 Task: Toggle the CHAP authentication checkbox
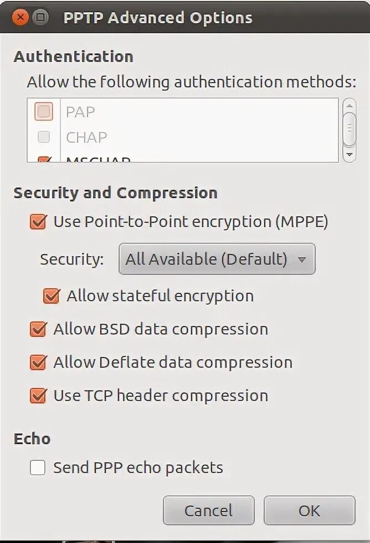click(x=44, y=137)
